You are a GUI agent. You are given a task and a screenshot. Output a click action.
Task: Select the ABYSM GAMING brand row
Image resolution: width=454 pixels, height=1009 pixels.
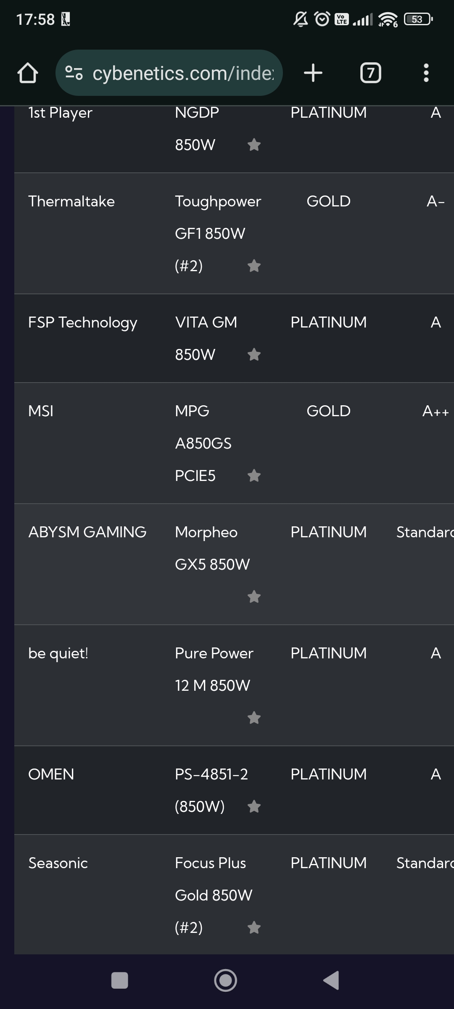click(87, 532)
